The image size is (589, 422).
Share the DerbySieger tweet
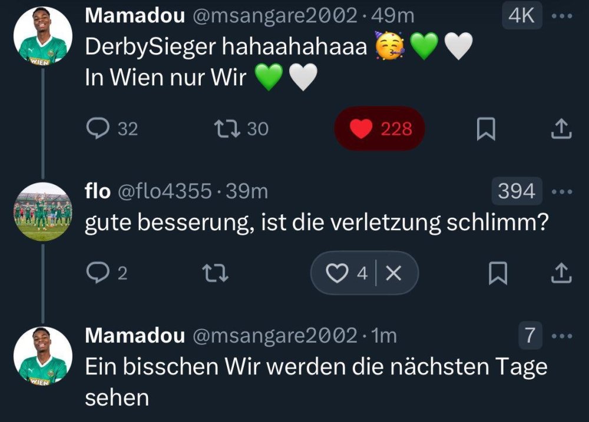560,129
